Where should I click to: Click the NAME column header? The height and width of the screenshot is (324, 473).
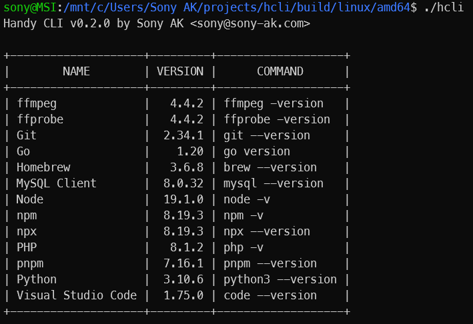[76, 71]
